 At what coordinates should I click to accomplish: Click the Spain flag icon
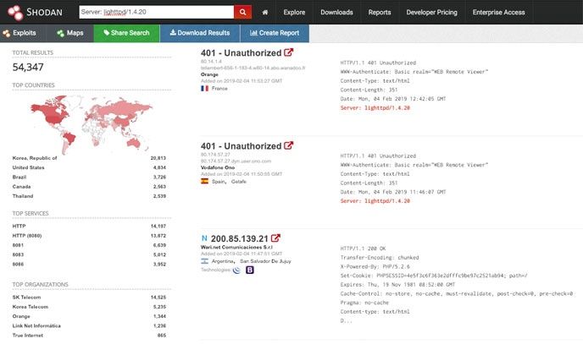[x=205, y=181]
